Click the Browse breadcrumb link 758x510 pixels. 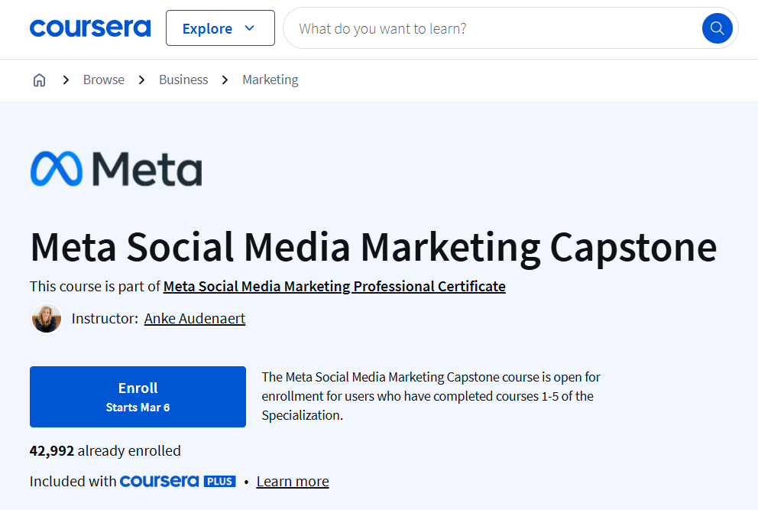(103, 80)
